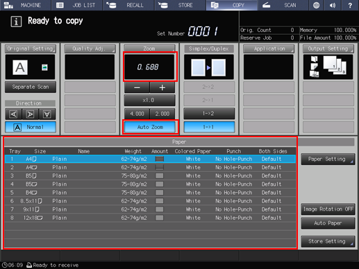Image resolution: width=359 pixels, height=269 pixels.
Task: Open the help question mark icon
Action: [x=350, y=5]
